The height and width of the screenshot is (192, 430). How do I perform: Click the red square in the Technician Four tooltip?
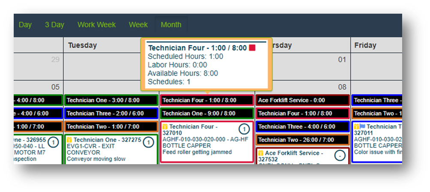(252, 48)
